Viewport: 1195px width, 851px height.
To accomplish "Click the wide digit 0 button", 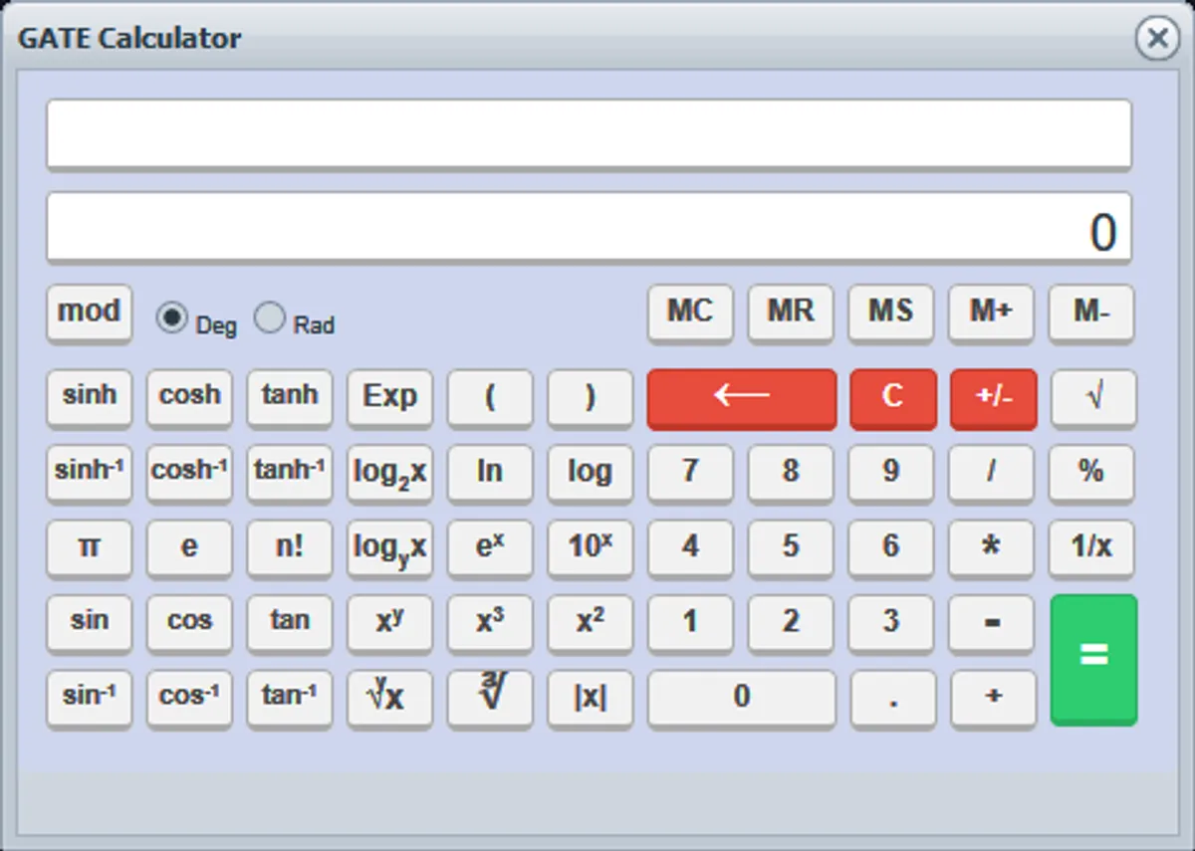I will [x=742, y=699].
